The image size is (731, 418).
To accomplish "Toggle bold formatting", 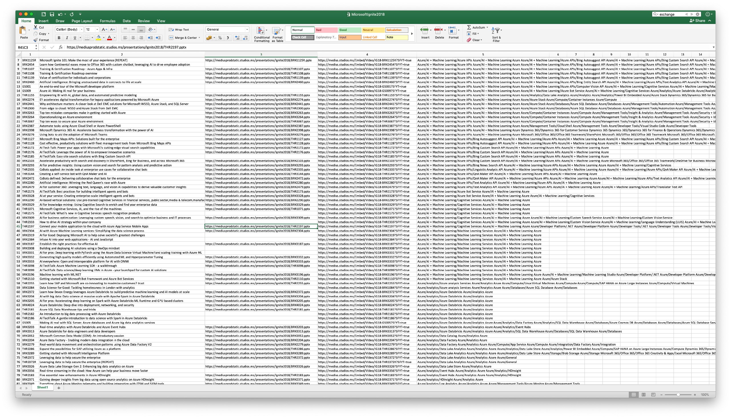I will click(59, 38).
